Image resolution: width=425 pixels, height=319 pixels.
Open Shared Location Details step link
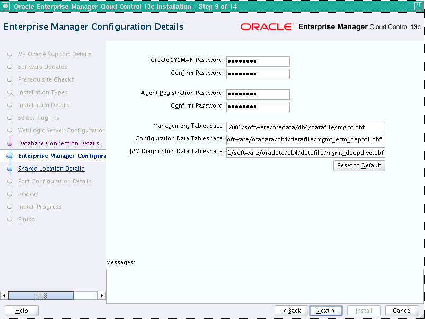click(51, 169)
